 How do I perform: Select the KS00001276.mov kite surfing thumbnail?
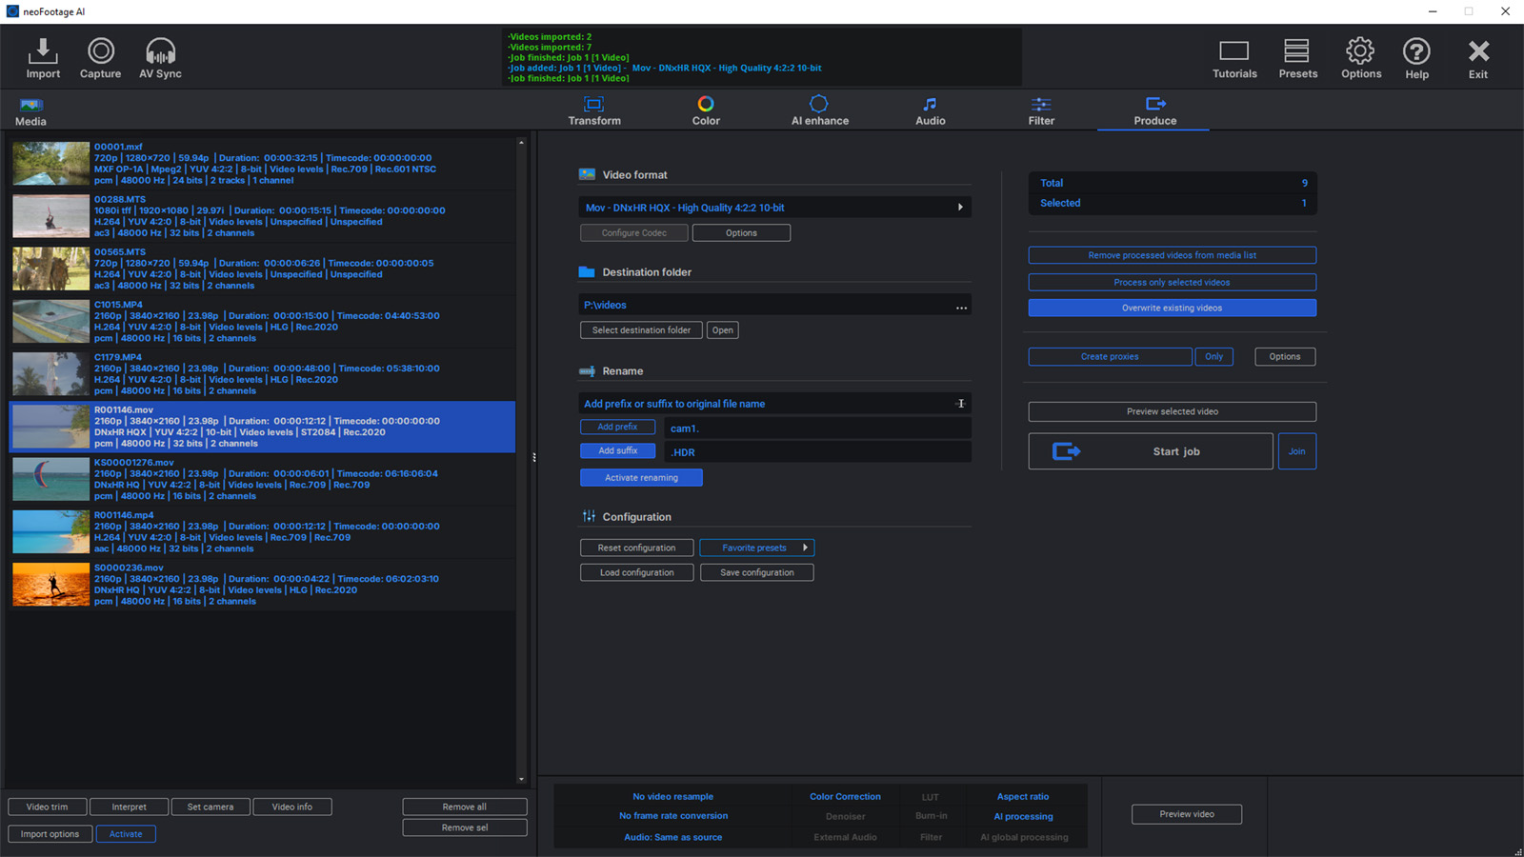[x=51, y=479]
